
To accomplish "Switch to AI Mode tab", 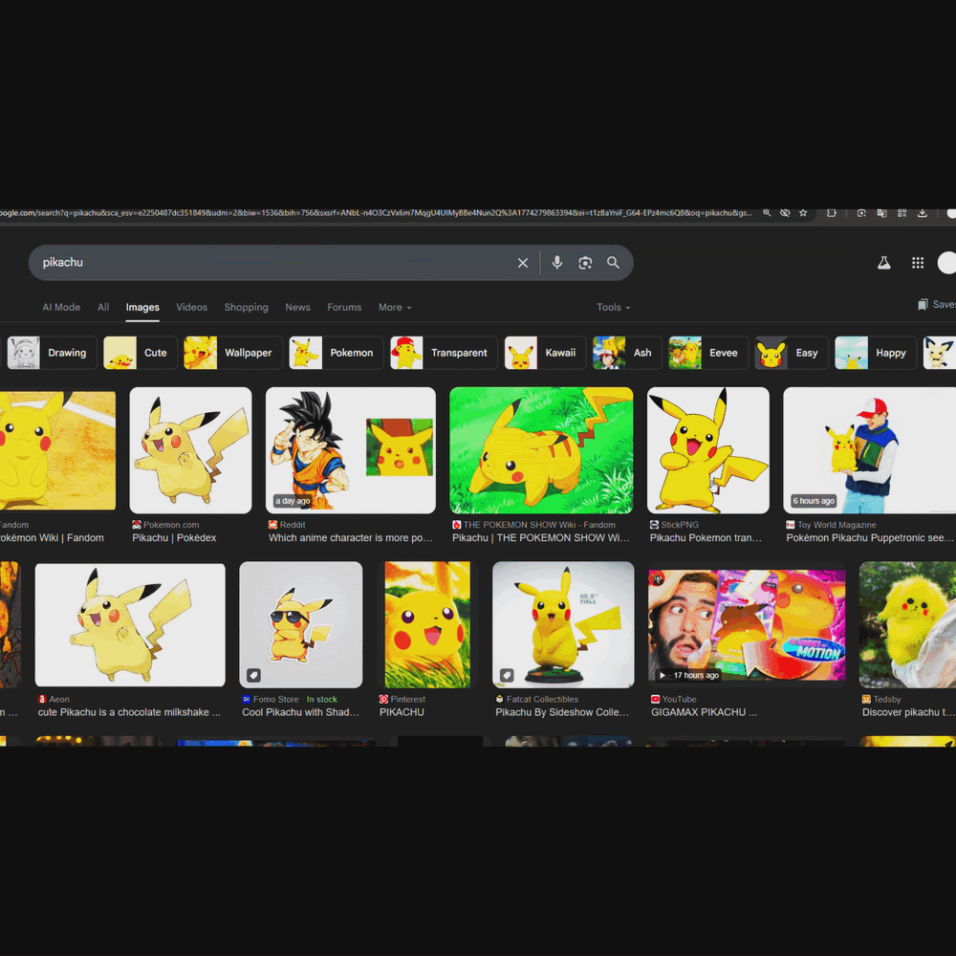I will (x=61, y=307).
